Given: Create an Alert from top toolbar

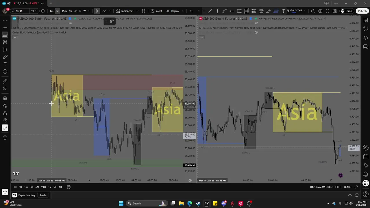Looking at the screenshot, I should tap(156, 11).
